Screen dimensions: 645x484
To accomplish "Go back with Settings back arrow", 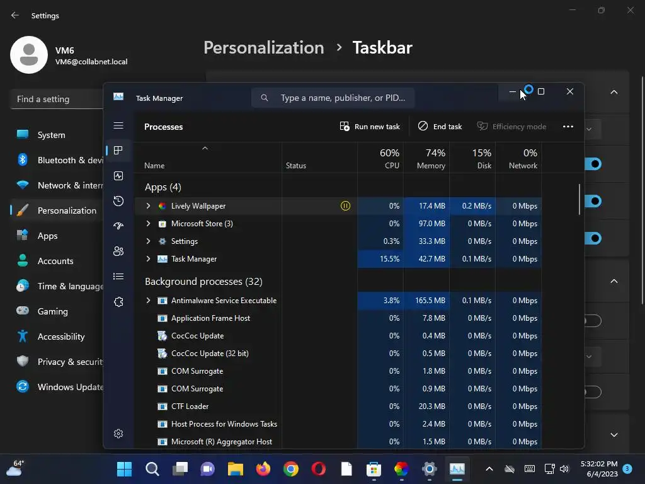I will coord(15,15).
